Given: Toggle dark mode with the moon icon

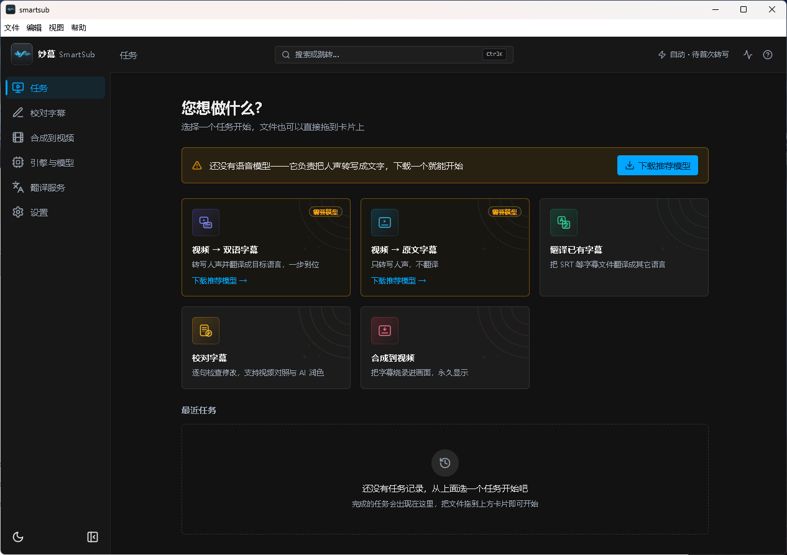Looking at the screenshot, I should (x=18, y=537).
